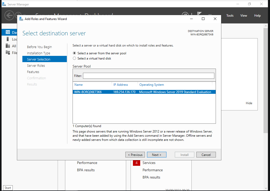Open the Tools menu in Server Manager
This screenshot has height=191, width=270.
(x=230, y=16)
